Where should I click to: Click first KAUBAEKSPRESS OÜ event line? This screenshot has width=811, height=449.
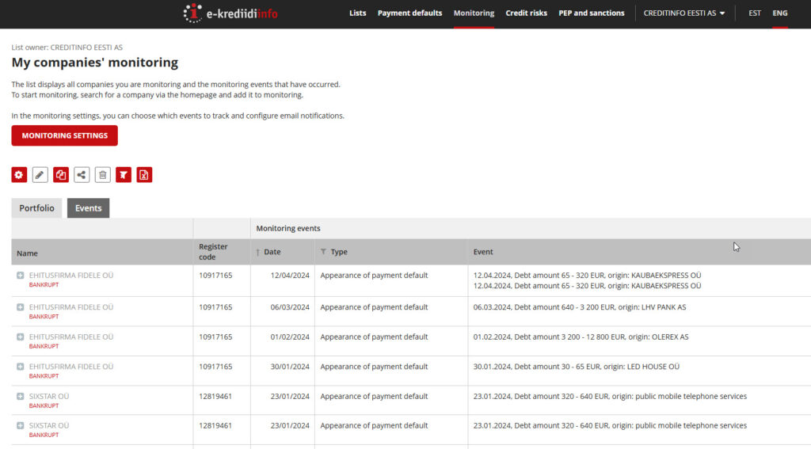click(587, 276)
